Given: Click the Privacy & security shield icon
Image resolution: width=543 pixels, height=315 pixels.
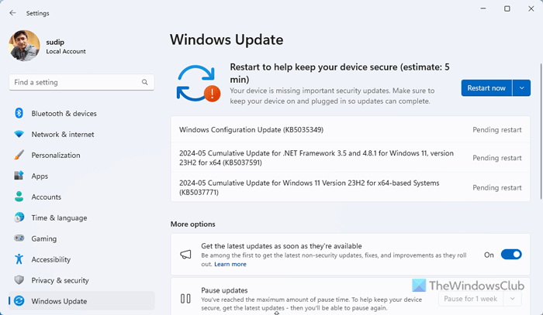Looking at the screenshot, I should click(x=19, y=279).
